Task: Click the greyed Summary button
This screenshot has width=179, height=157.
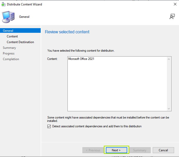Action: click(x=140, y=150)
